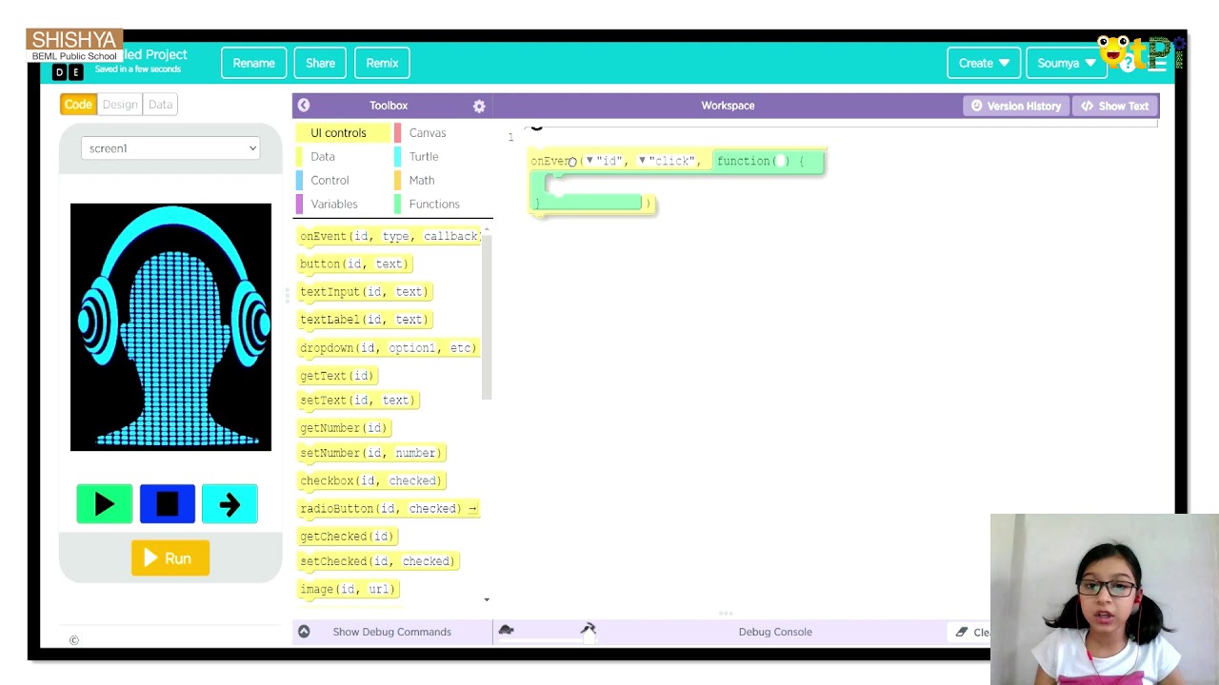Select the Control toolbox category

[x=330, y=181]
